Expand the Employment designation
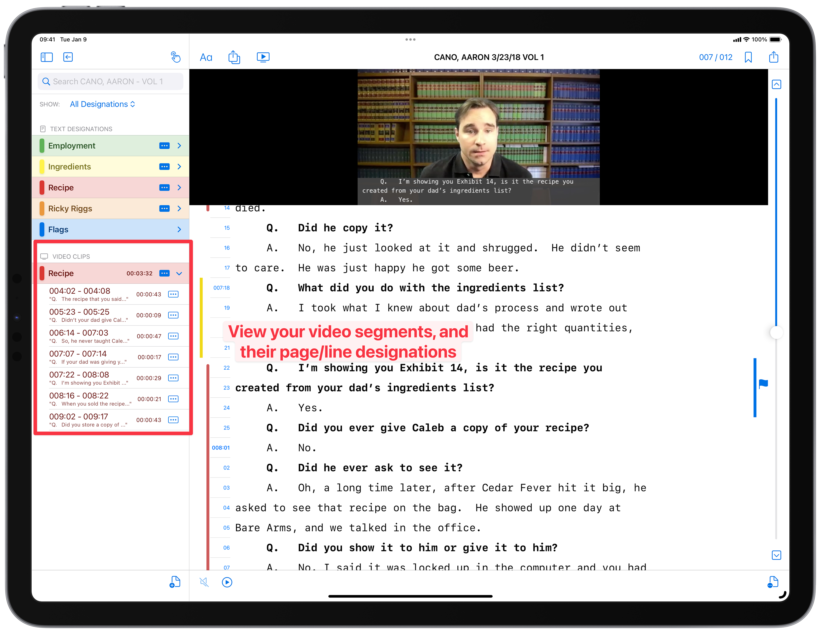The width and height of the screenshot is (821, 635). click(x=179, y=146)
